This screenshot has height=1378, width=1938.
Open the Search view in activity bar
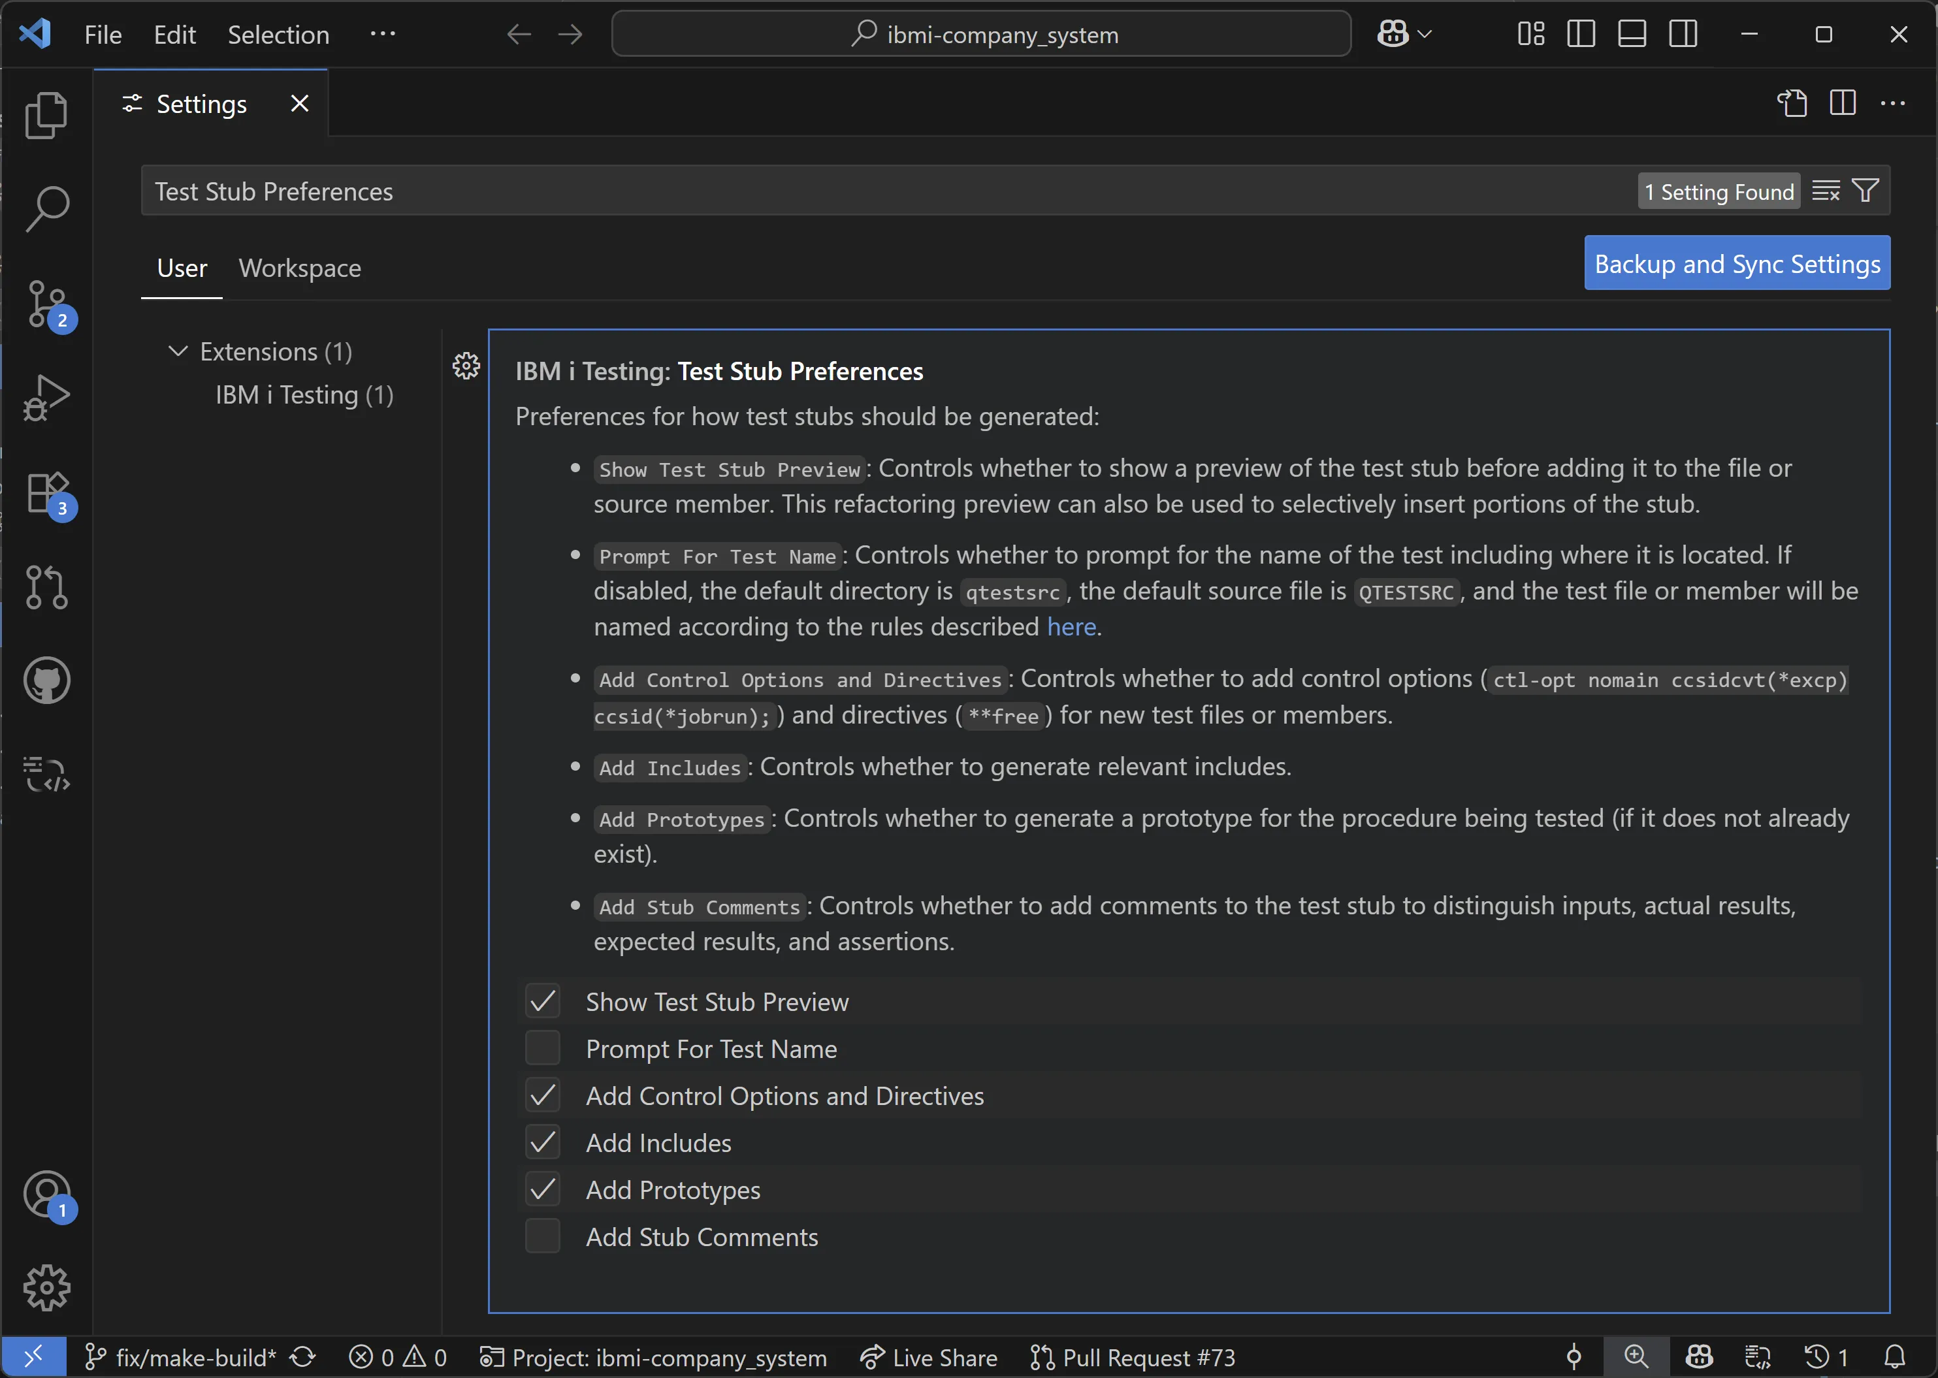point(46,210)
